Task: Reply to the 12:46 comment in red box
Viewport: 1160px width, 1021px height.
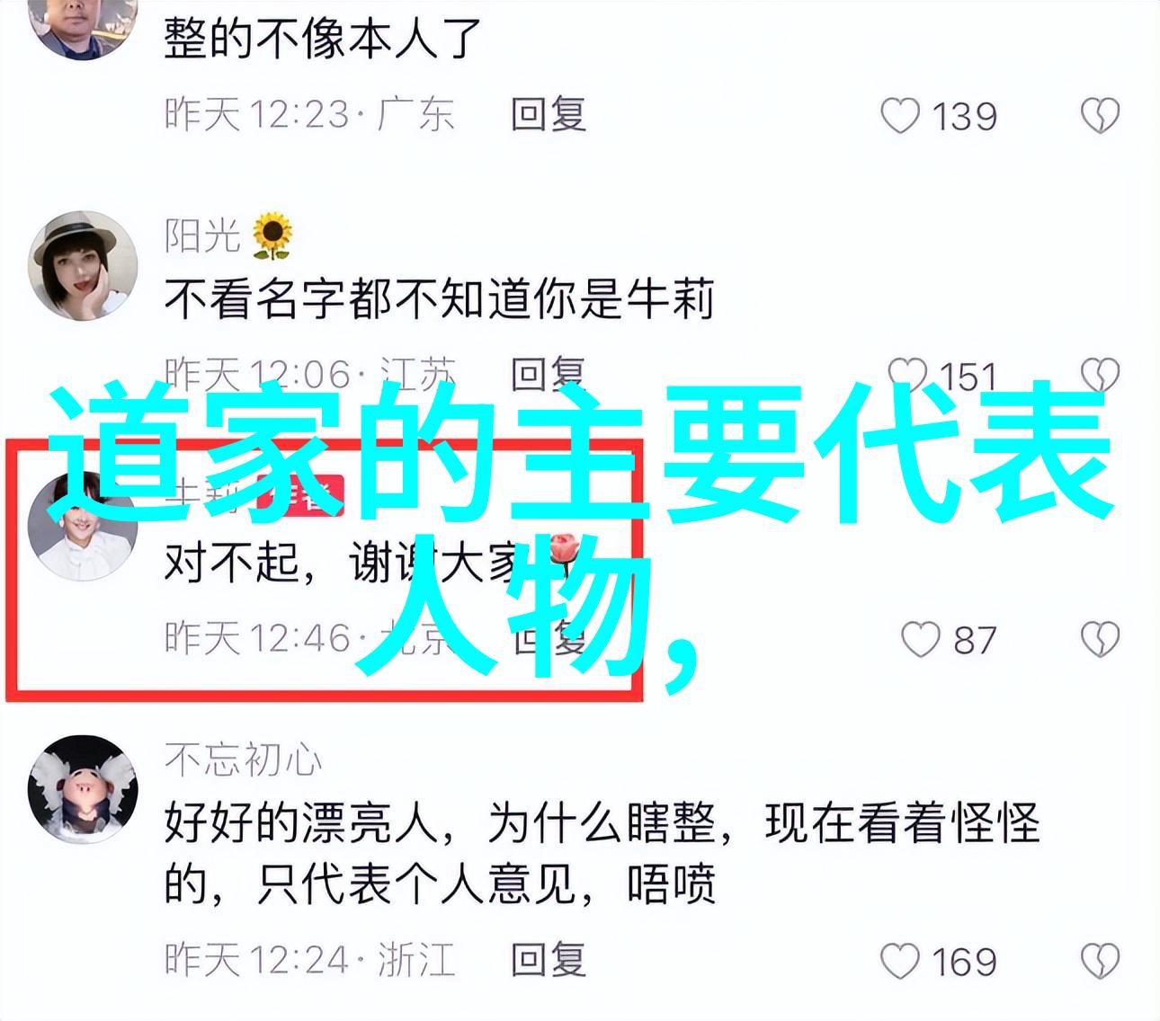Action: [x=549, y=639]
